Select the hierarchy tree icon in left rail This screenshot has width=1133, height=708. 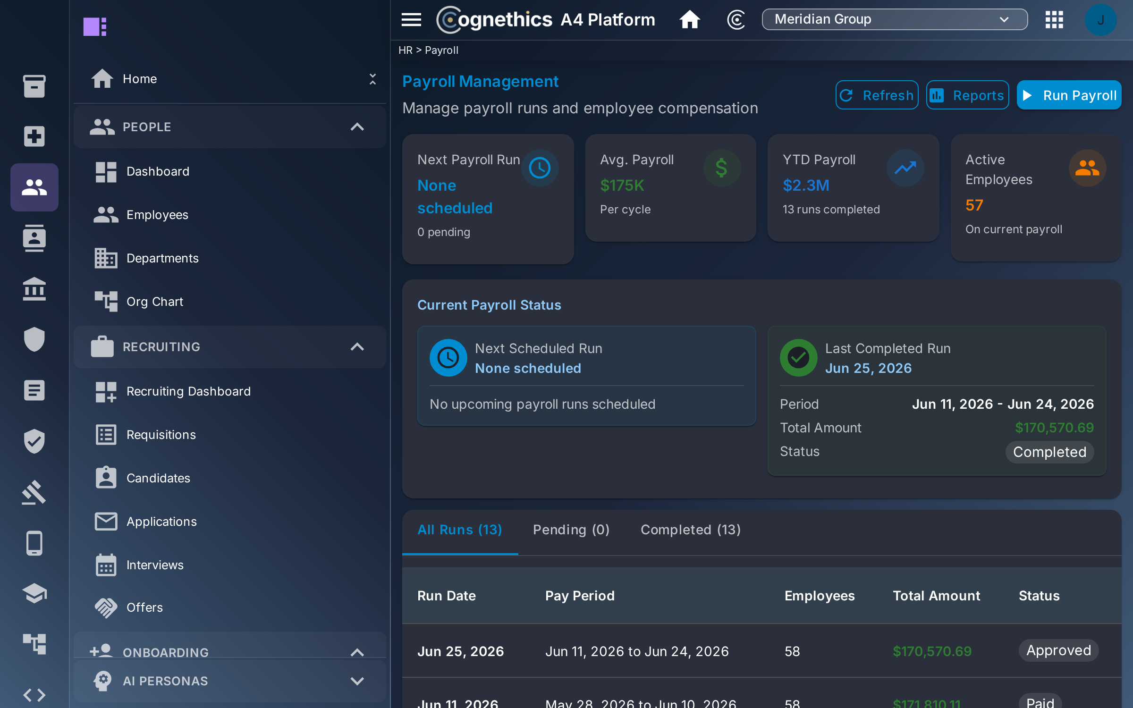click(34, 644)
